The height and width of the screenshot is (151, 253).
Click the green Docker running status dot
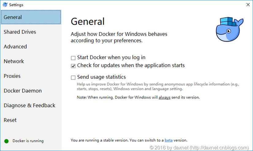[x=6, y=141]
